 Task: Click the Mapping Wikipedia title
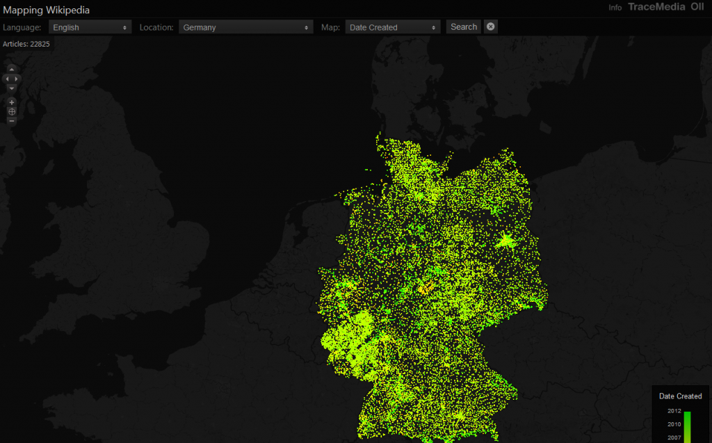47,10
